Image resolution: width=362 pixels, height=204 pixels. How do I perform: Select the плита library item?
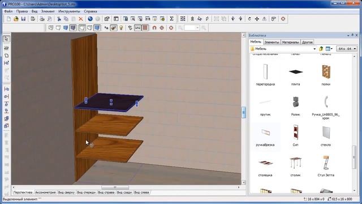pyautogui.click(x=295, y=75)
